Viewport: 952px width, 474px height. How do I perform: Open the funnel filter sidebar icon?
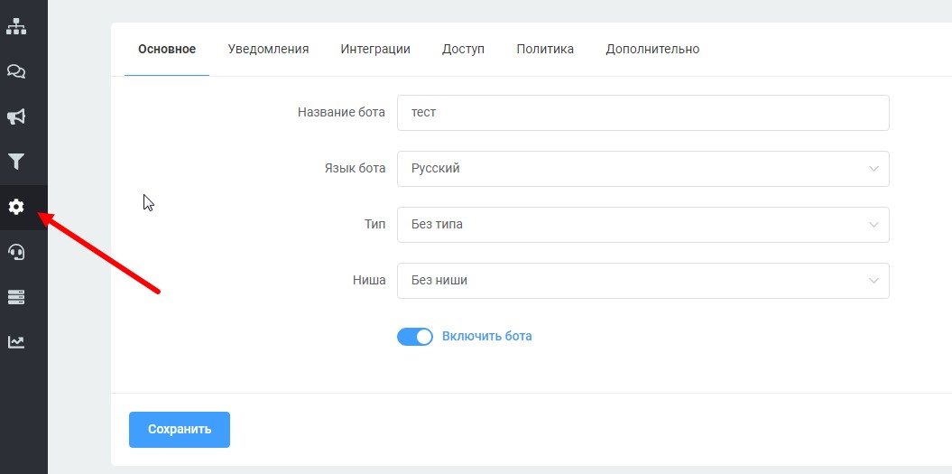tap(16, 162)
